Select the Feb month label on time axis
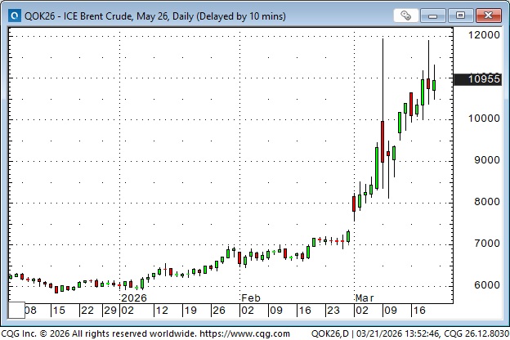The image size is (510, 340). [x=250, y=299]
